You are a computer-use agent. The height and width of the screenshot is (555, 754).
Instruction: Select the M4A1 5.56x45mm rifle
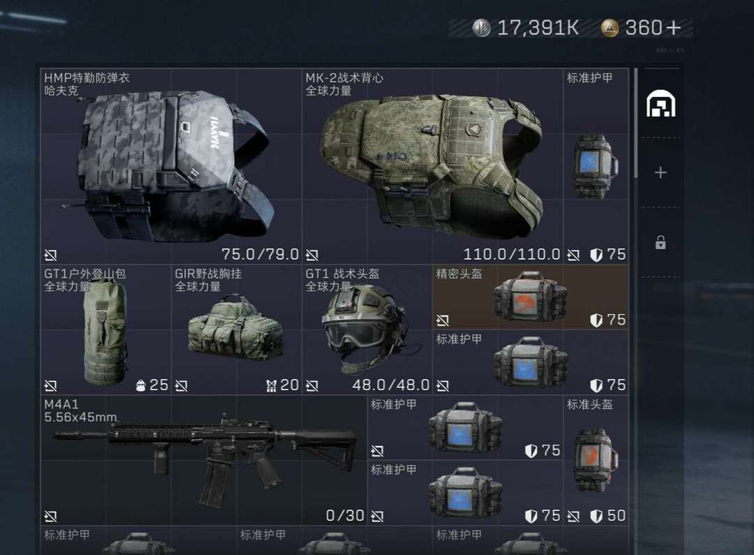pos(203,461)
